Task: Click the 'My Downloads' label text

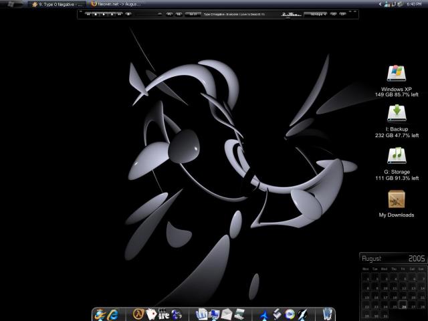Action: point(397,215)
